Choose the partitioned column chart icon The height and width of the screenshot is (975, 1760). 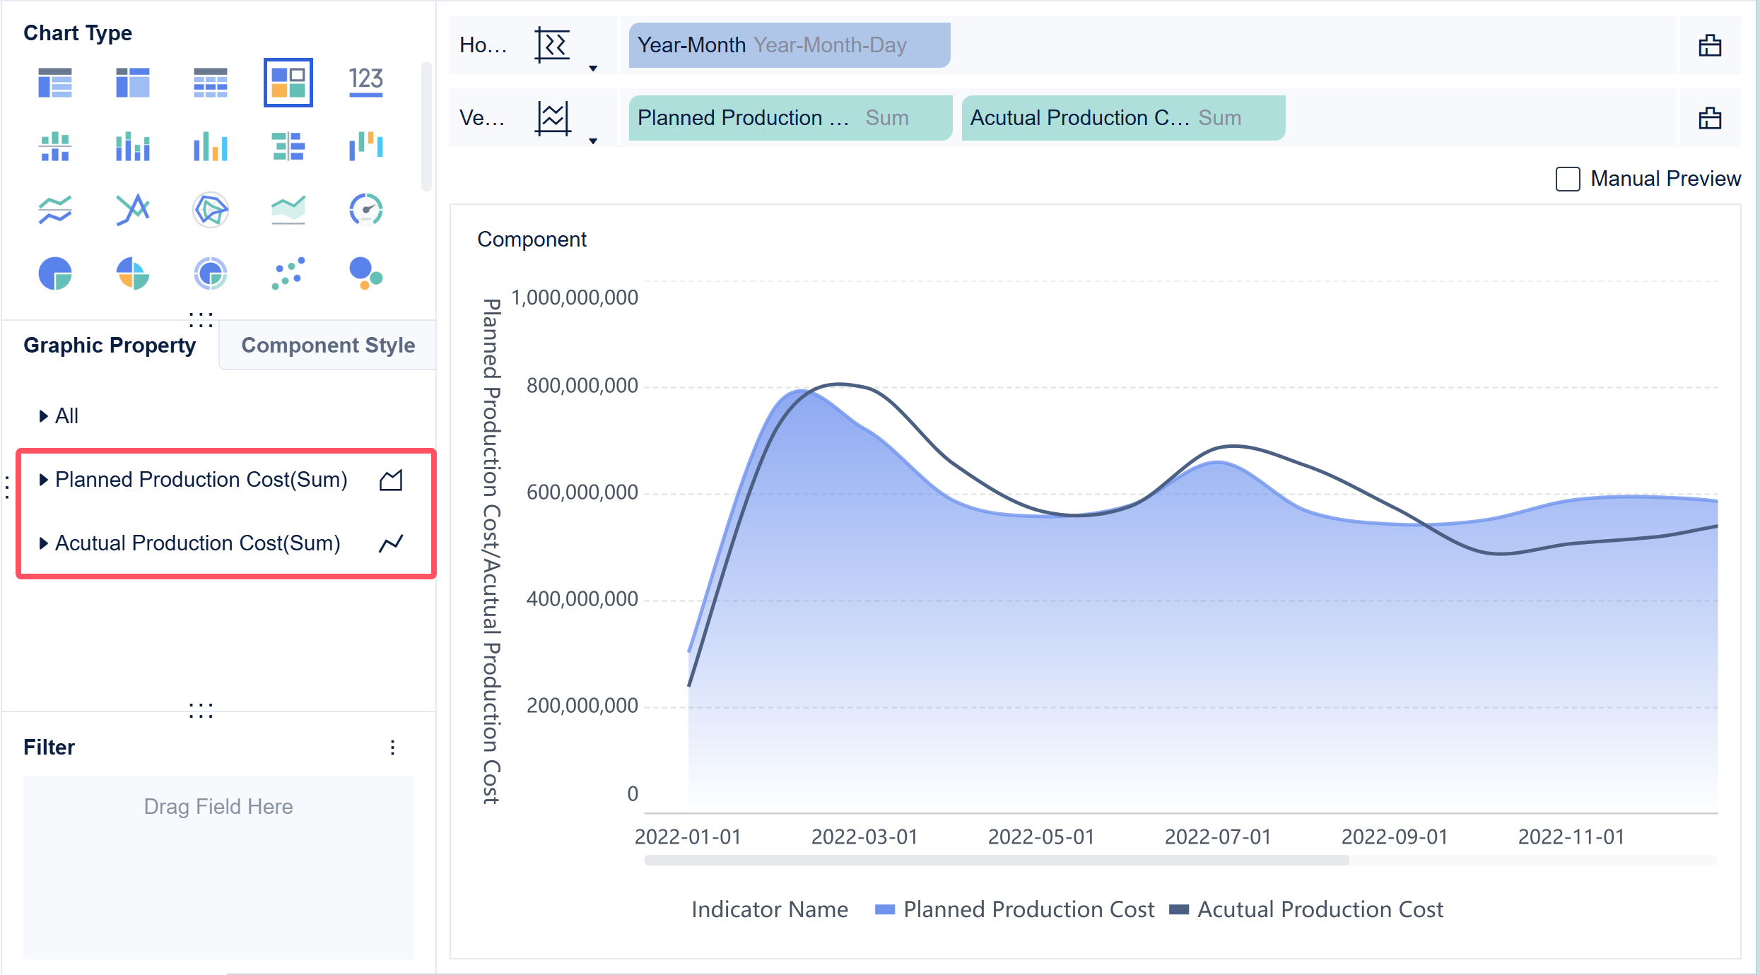[x=55, y=146]
